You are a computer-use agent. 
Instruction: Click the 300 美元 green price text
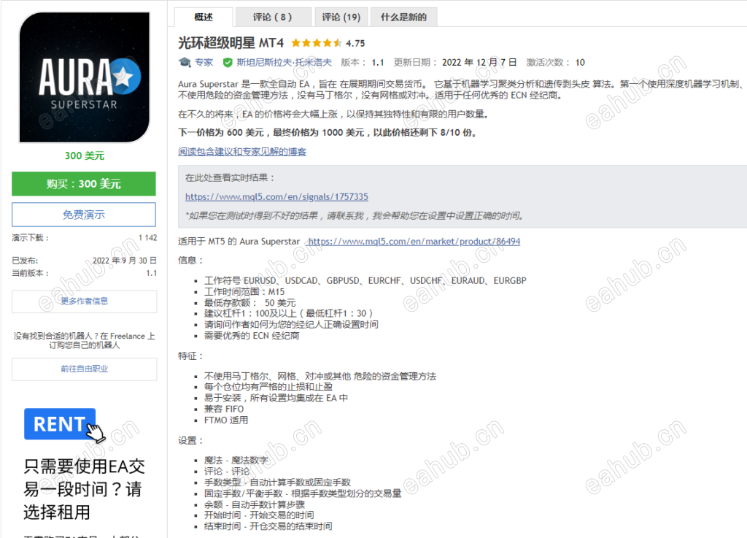(x=85, y=155)
